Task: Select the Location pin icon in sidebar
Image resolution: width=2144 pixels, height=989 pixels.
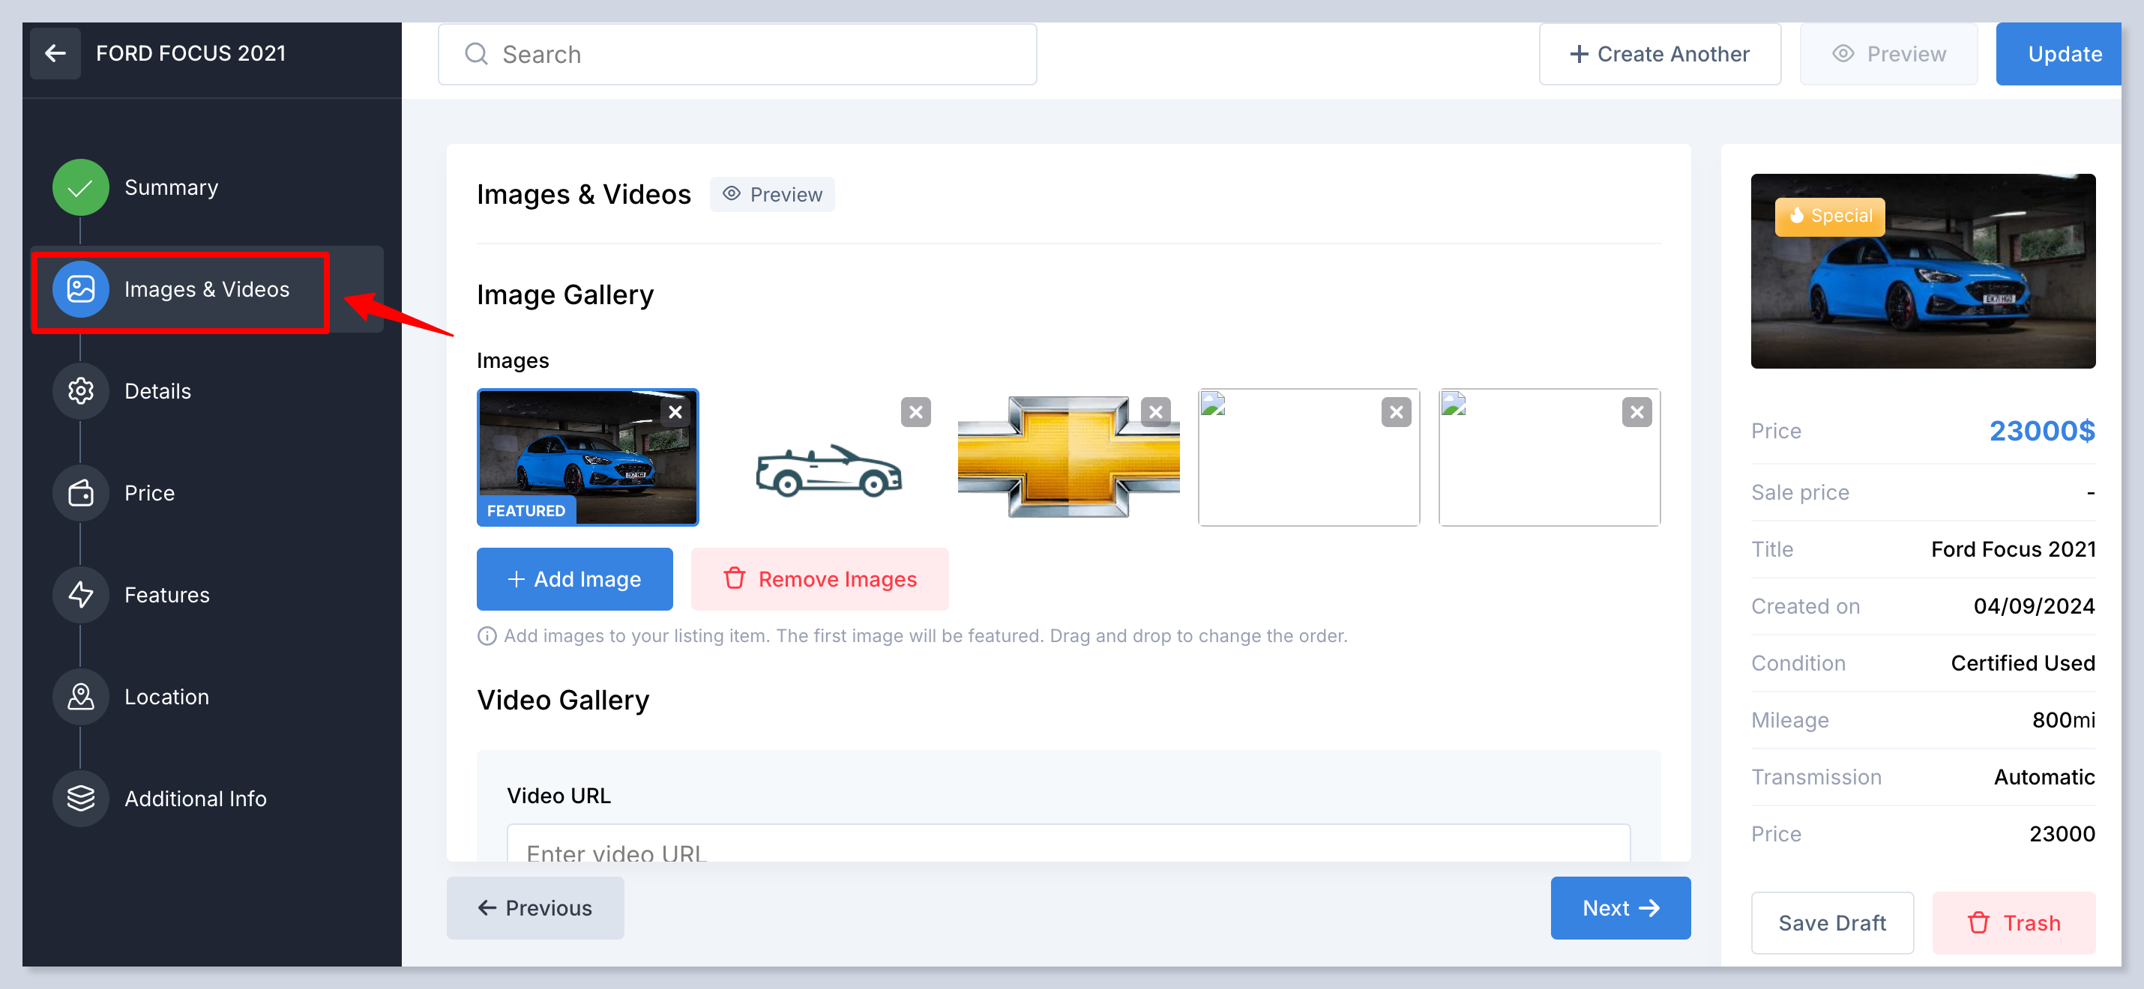Action: coord(81,696)
